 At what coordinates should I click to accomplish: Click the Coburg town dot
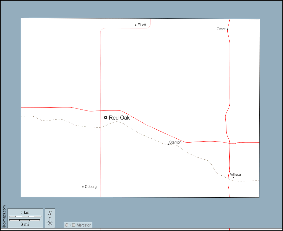tap(83, 187)
